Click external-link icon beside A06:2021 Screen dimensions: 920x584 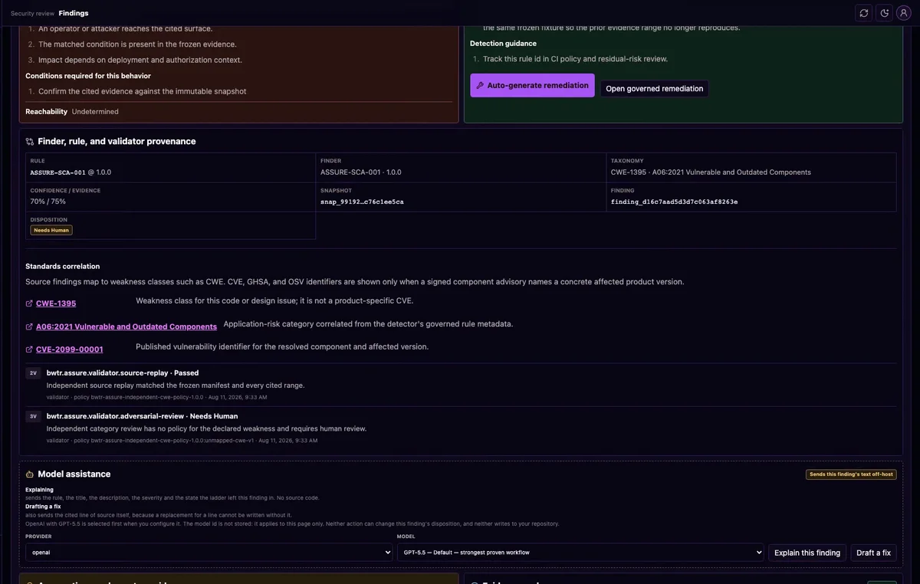point(29,326)
